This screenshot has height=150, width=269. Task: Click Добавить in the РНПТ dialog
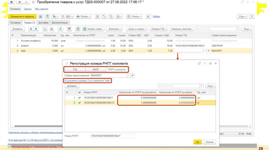pyautogui.click(x=72, y=86)
